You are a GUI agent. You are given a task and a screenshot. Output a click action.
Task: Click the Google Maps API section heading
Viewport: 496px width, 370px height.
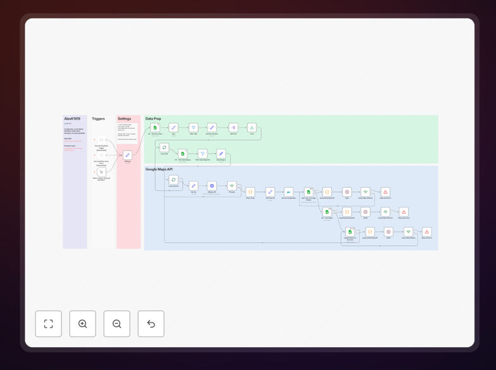point(159,170)
